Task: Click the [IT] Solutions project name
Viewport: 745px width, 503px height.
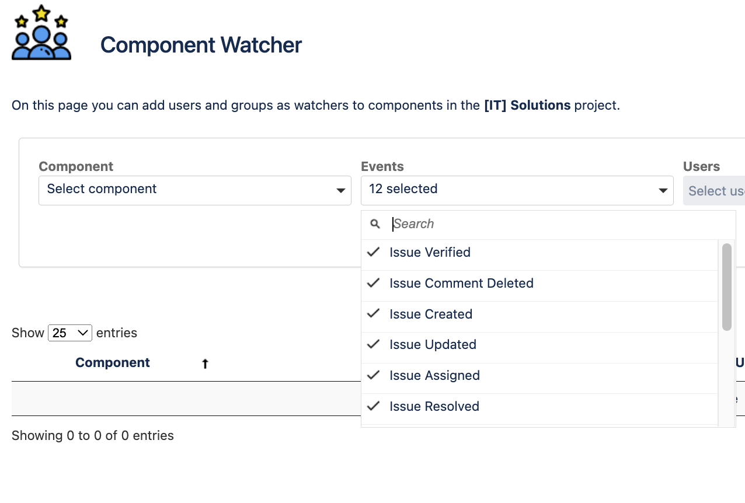Action: pos(527,106)
